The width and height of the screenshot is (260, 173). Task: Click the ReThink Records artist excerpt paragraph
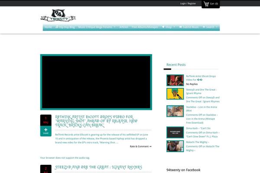point(101,138)
